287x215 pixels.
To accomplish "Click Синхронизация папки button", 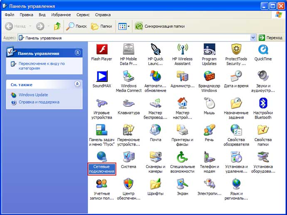I will (x=160, y=26).
